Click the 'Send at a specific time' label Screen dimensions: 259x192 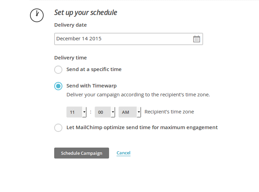point(94,69)
